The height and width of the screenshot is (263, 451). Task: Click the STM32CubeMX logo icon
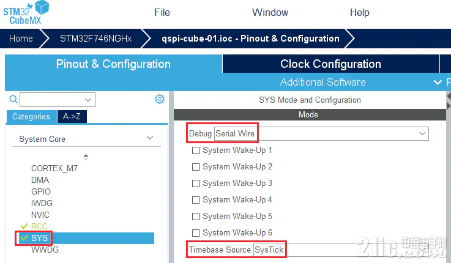click(x=26, y=12)
